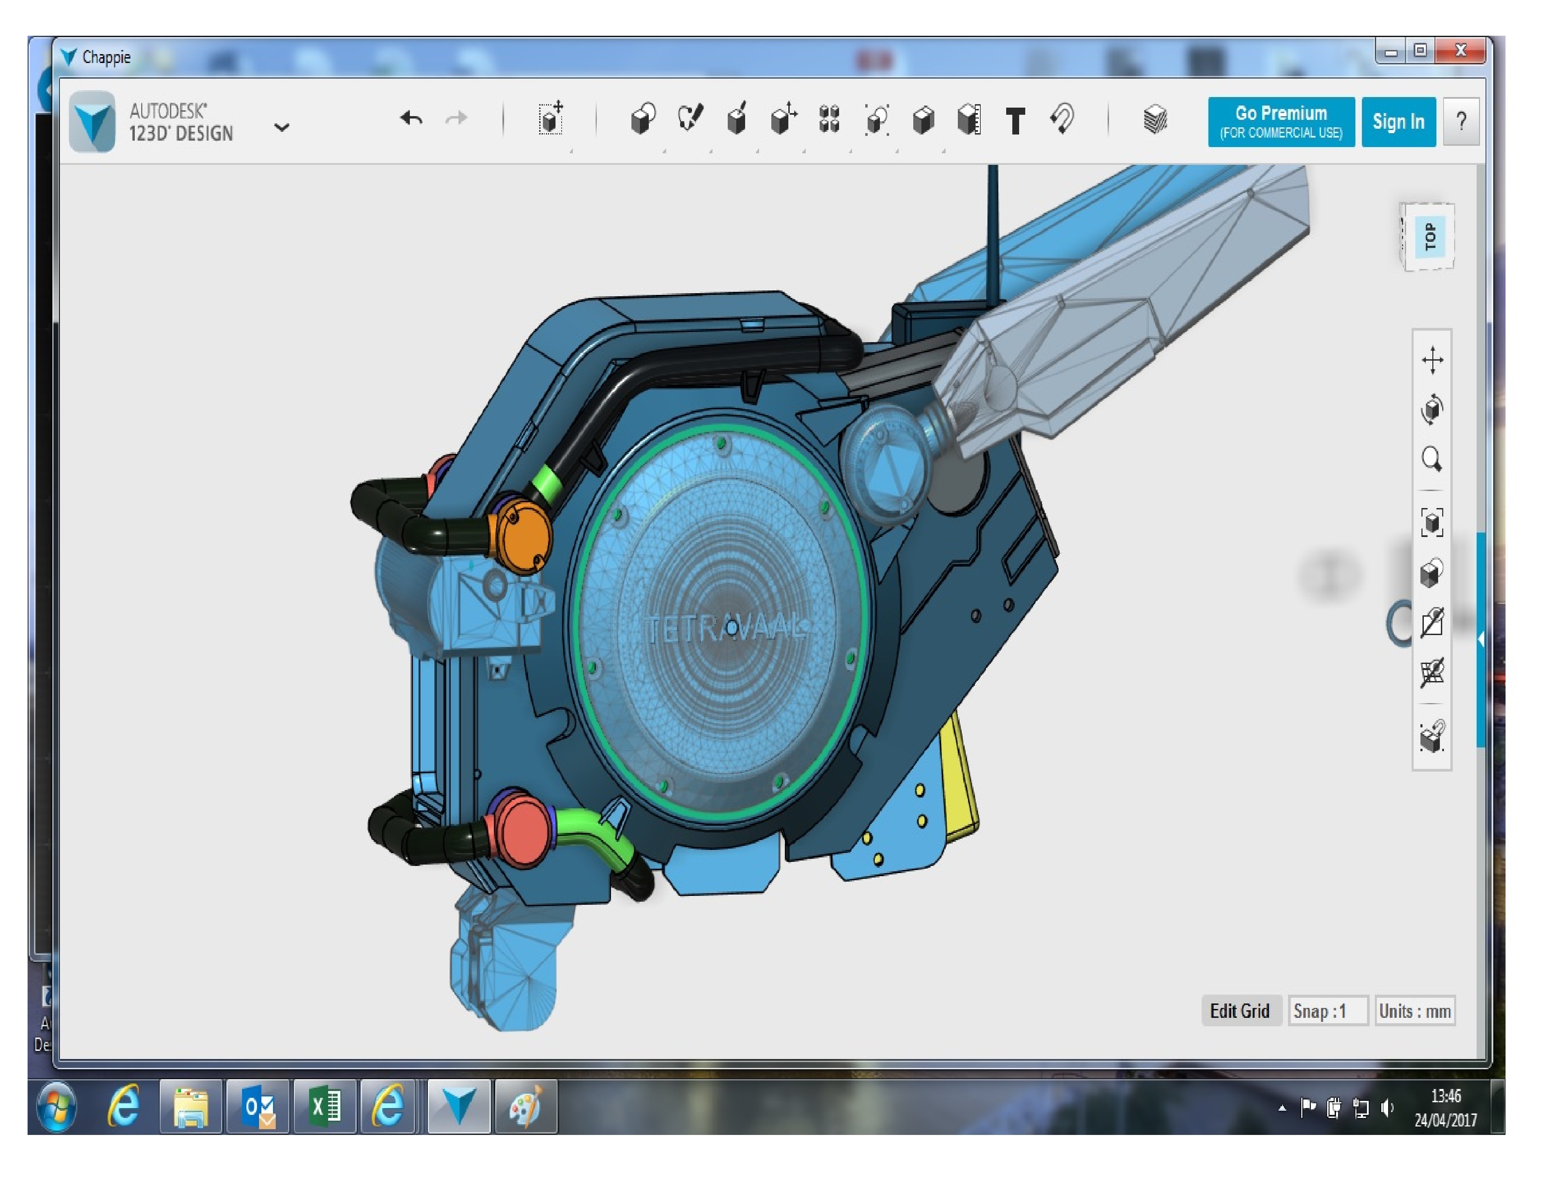
Task: Click the Sign In button
Action: [x=1398, y=122]
